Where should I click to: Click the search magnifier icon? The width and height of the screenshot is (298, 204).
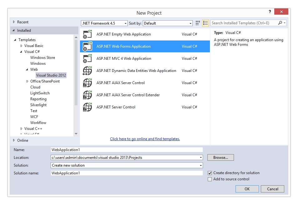coord(280,23)
